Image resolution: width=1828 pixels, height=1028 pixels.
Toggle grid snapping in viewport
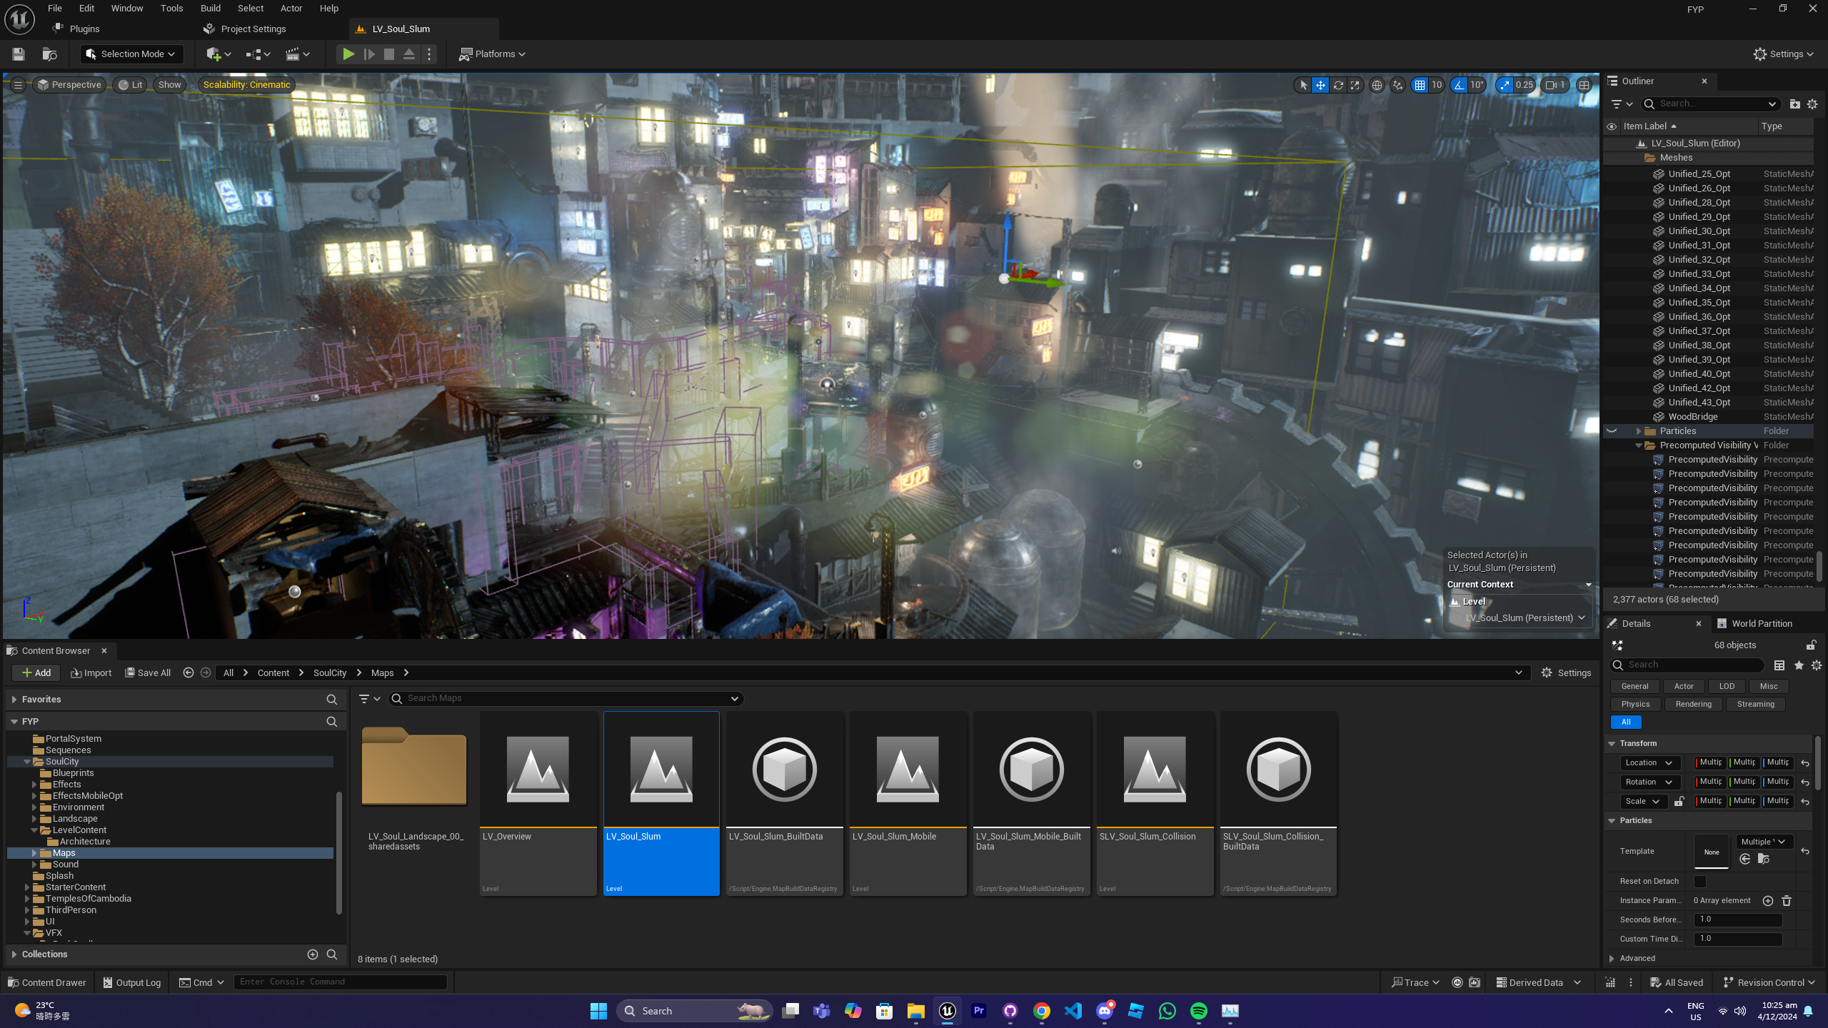pos(1420,85)
